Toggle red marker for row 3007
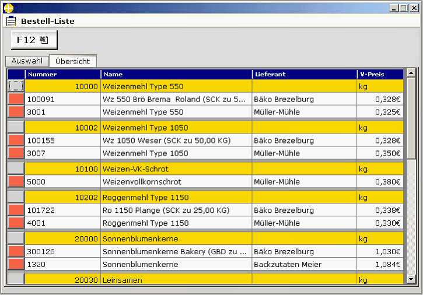Image resolution: width=423 pixels, height=295 pixels. [16, 153]
